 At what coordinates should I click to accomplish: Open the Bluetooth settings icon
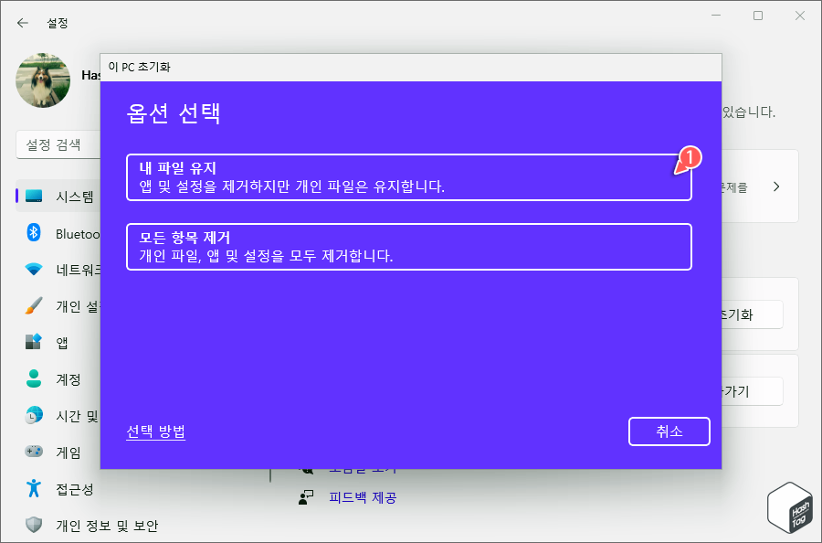35,232
